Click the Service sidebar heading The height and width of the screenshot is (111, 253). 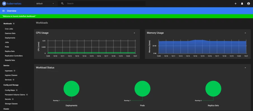pyautogui.click(x=6, y=66)
